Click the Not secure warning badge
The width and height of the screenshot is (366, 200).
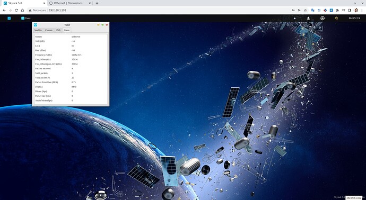[x=37, y=10]
